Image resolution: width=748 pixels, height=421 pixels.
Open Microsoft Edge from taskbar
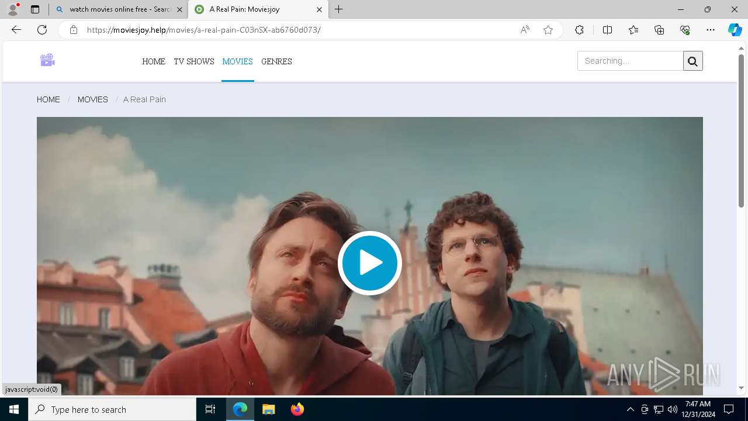pos(240,409)
